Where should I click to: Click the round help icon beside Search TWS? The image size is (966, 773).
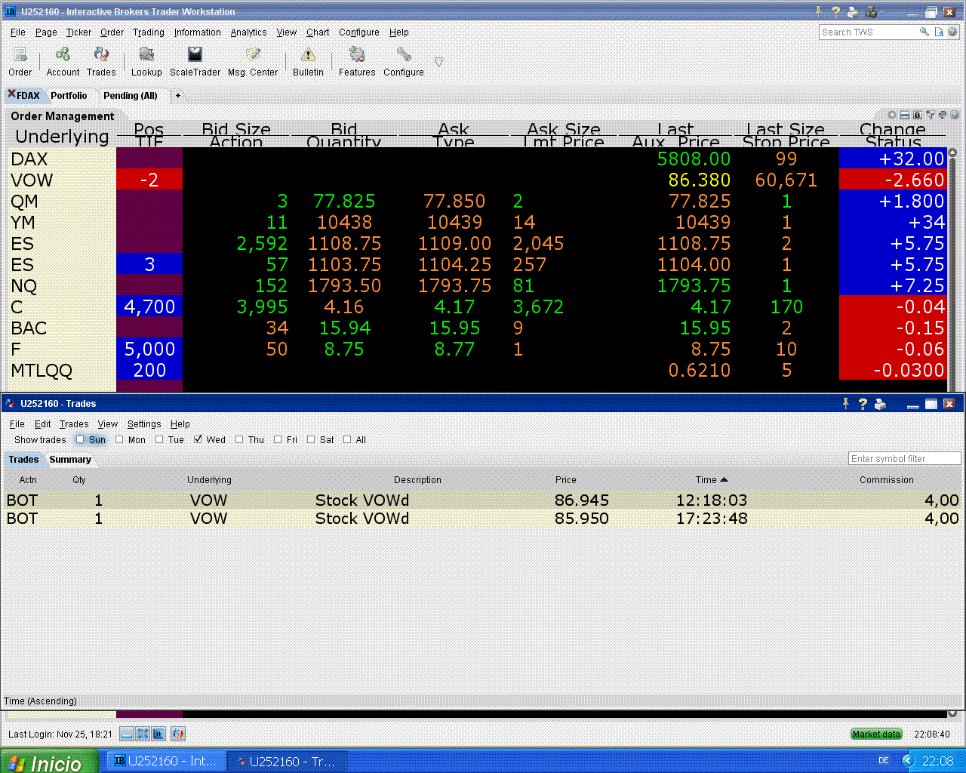[x=952, y=32]
